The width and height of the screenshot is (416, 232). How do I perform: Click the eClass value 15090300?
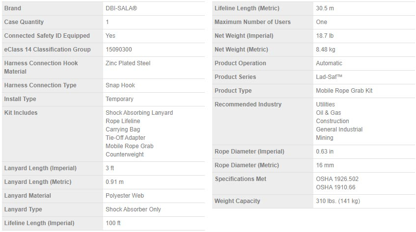[119, 50]
